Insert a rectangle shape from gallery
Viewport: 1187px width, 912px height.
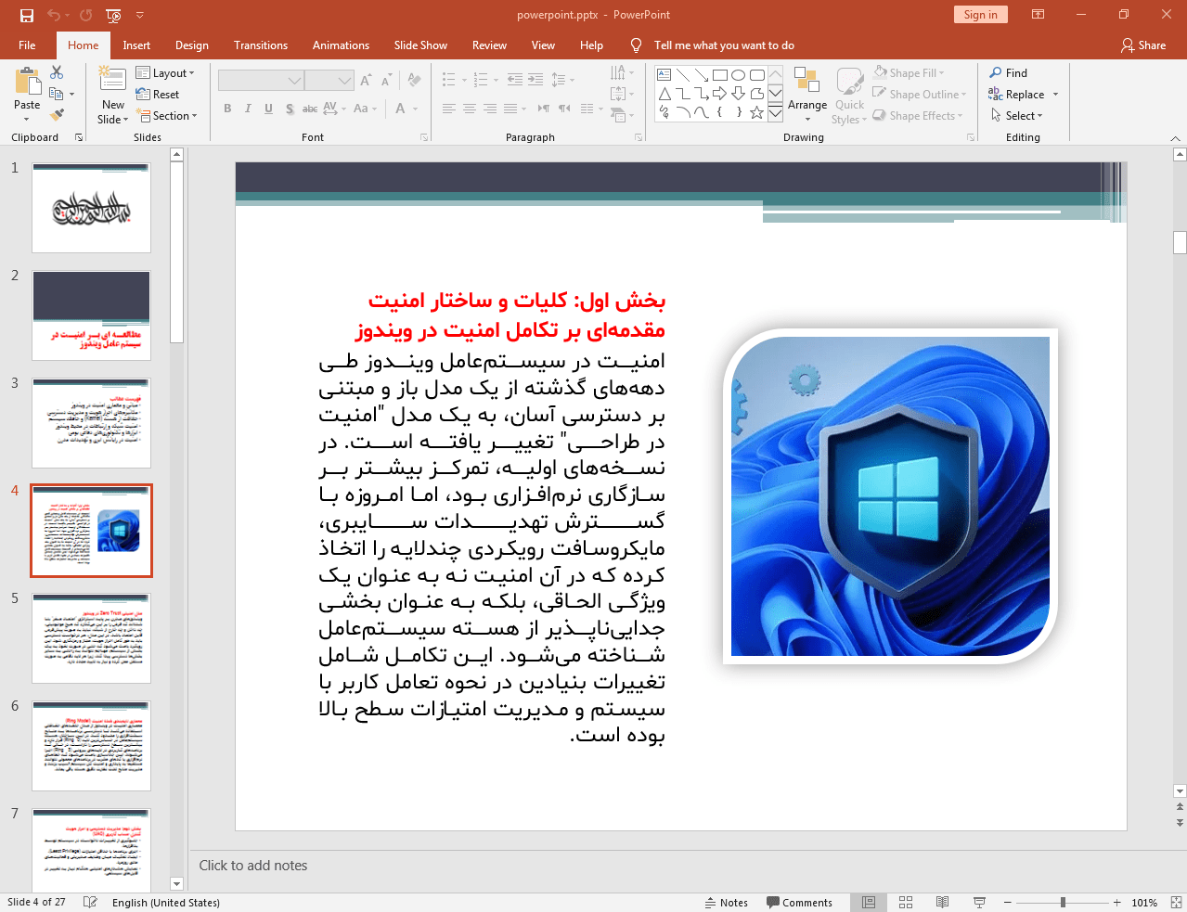[x=719, y=75]
